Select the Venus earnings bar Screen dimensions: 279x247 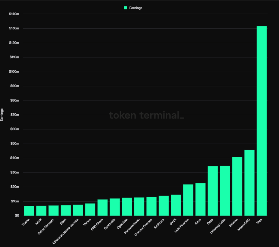(90, 209)
